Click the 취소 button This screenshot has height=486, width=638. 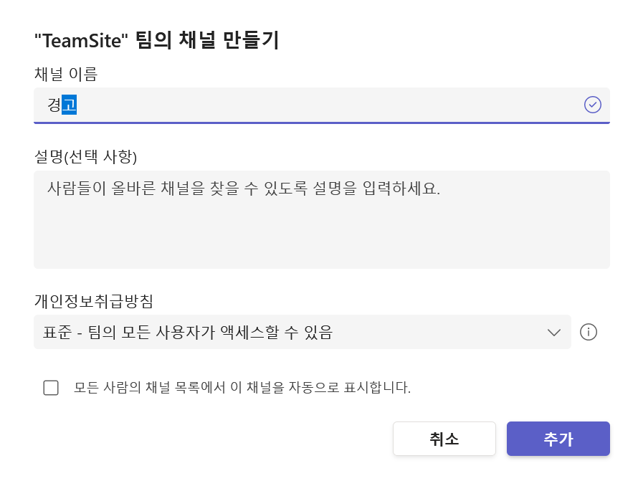(444, 439)
